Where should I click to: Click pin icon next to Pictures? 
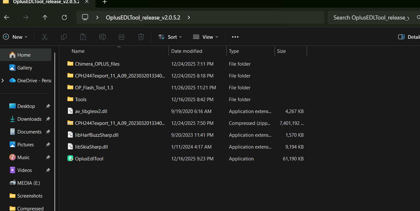pyautogui.click(x=48, y=144)
